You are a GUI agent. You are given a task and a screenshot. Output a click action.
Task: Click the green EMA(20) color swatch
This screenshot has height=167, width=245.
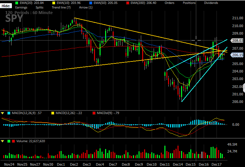coord(17,3)
